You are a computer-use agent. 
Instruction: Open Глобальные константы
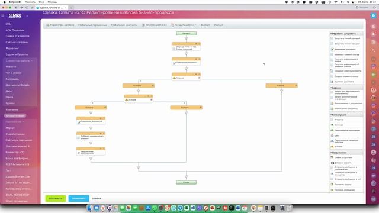click(x=124, y=25)
